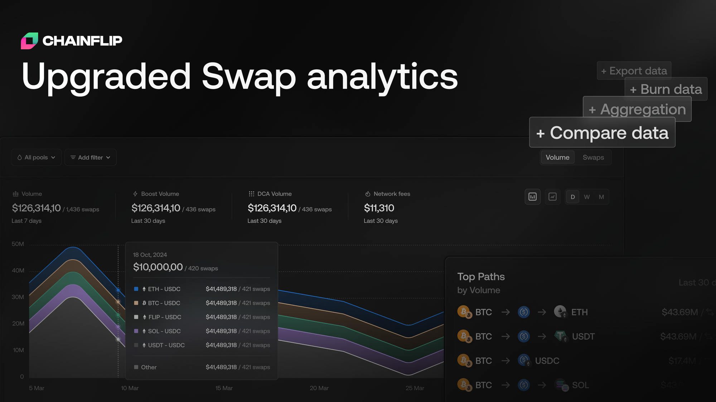
Task: Keep daily view by selecting D
Action: 572,197
